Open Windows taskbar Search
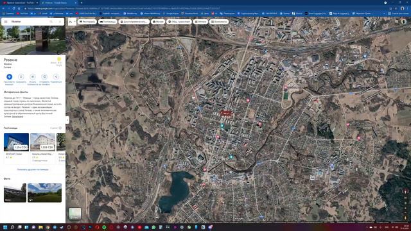This screenshot has width=411, height=231. [x=12, y=227]
